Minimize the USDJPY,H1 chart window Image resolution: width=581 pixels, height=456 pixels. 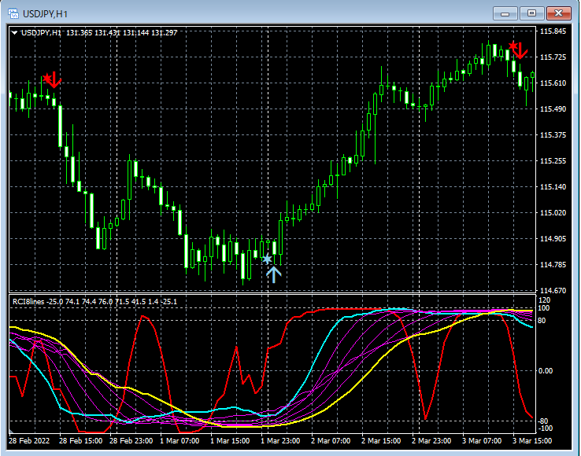pyautogui.click(x=505, y=13)
